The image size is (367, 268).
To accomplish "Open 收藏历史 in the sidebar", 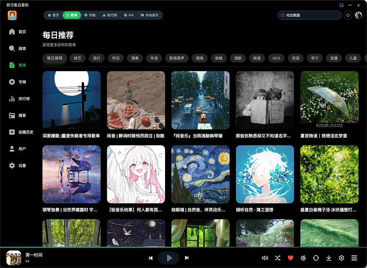I will click(x=21, y=132).
